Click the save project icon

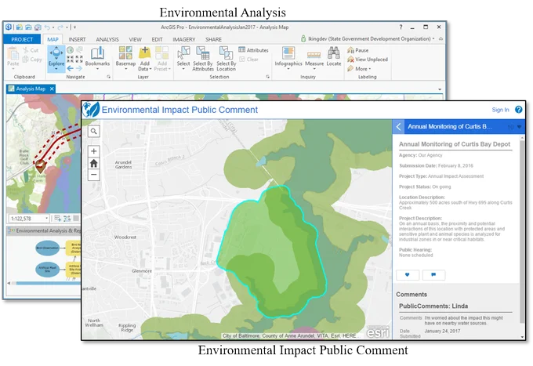tap(38, 27)
